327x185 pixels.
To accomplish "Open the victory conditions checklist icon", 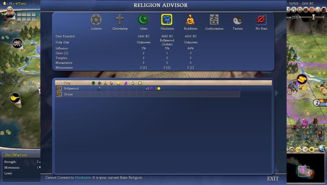I will pyautogui.click(x=318, y=9).
